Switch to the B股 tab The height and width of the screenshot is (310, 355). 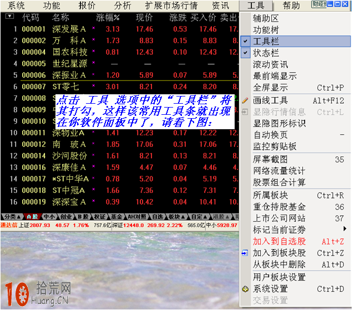point(83,217)
